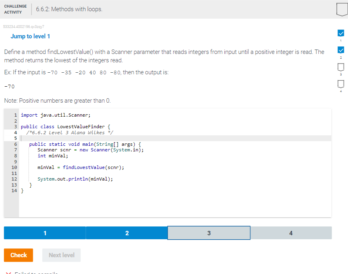Select the completed checkmark badge for level 1
348x274 pixels.
tap(340, 33)
